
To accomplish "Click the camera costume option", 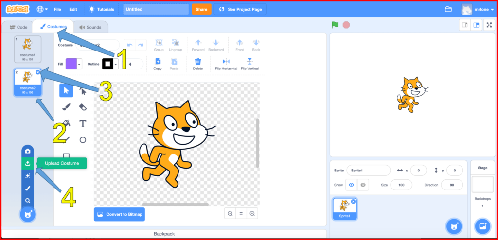I will pyautogui.click(x=28, y=151).
